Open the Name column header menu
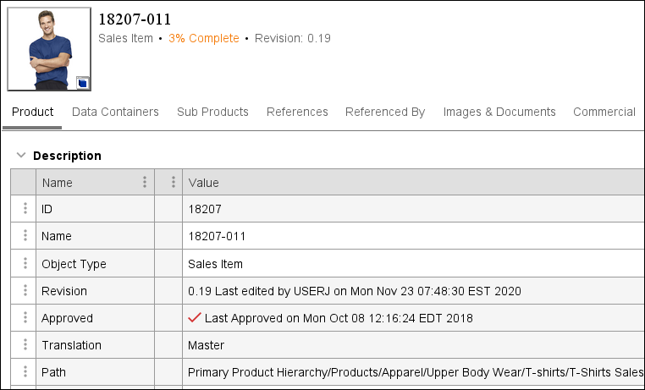 (145, 183)
